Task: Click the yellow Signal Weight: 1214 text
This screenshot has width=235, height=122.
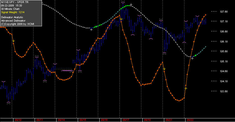Action: point(13,12)
